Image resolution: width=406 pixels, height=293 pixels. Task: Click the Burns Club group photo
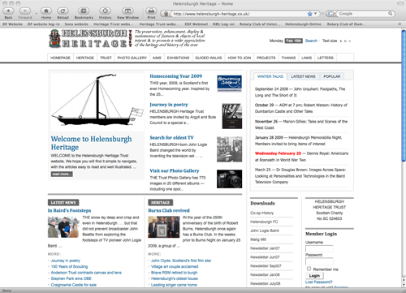tap(164, 227)
